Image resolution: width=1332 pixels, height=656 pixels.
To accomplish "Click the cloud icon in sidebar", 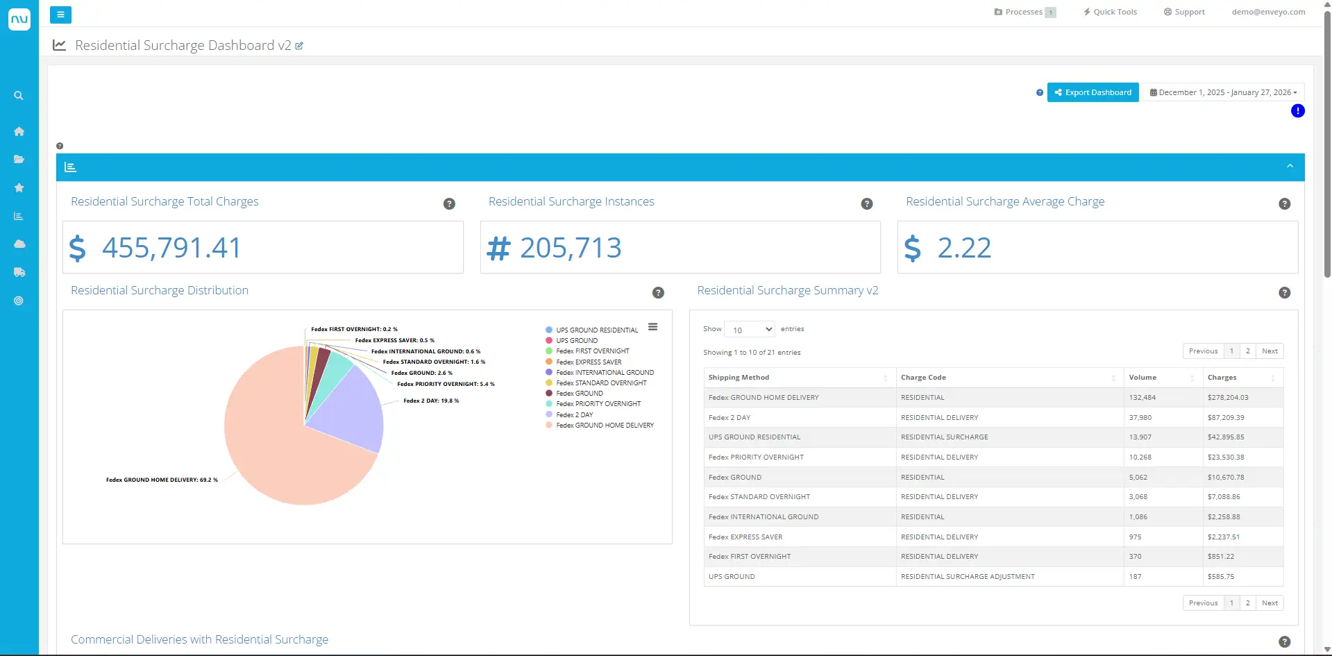I will click(19, 244).
